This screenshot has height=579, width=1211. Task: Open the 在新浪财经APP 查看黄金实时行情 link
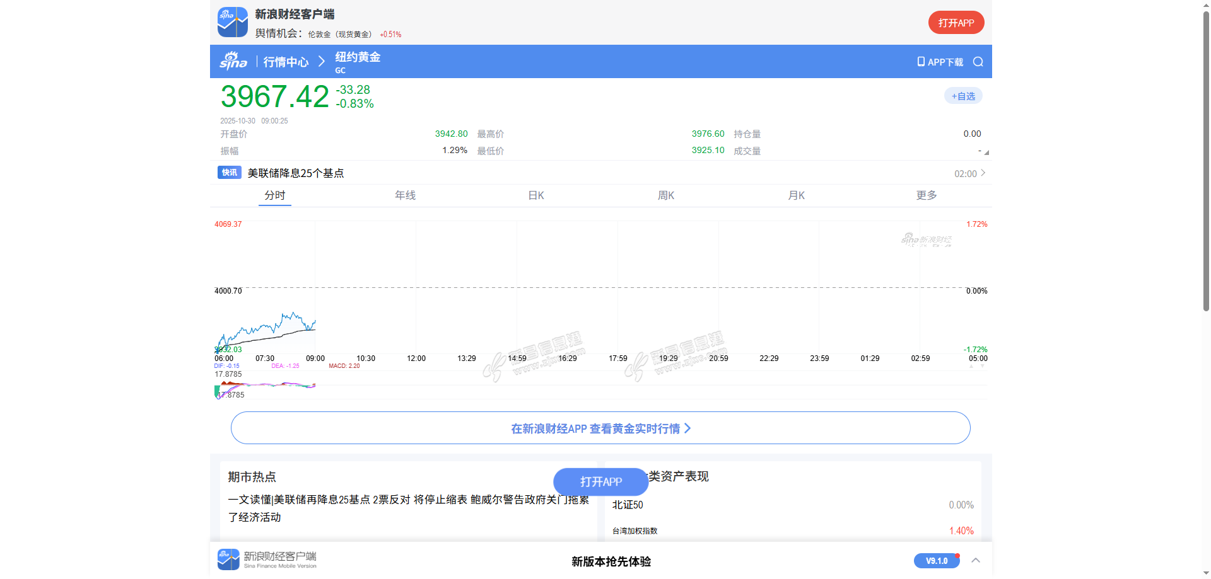pos(600,428)
